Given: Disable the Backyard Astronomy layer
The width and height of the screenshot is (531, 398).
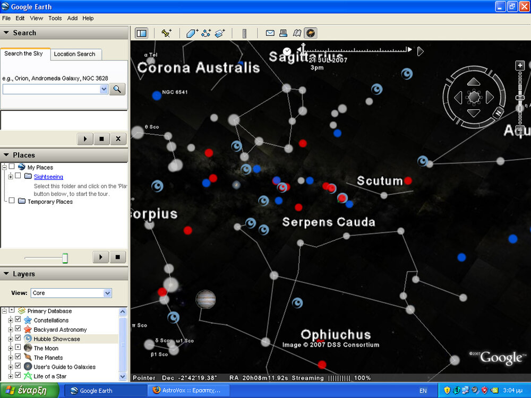Looking at the screenshot, I should click(18, 330).
